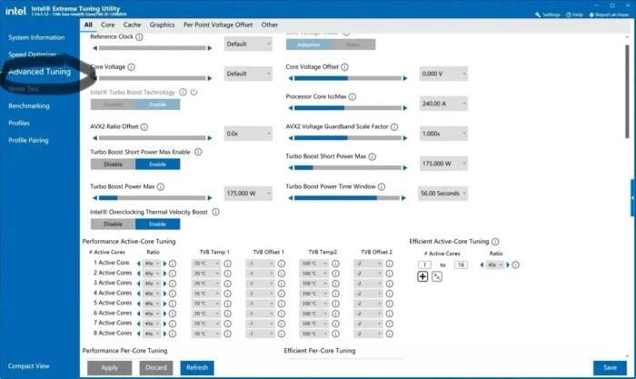
Task: Open Turbo Boost Short Power Max 175.000 W dropdown
Action: click(x=443, y=164)
